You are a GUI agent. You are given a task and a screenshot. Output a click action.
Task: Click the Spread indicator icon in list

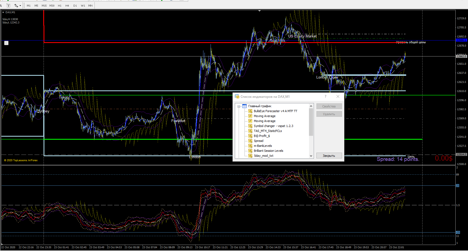click(250, 141)
